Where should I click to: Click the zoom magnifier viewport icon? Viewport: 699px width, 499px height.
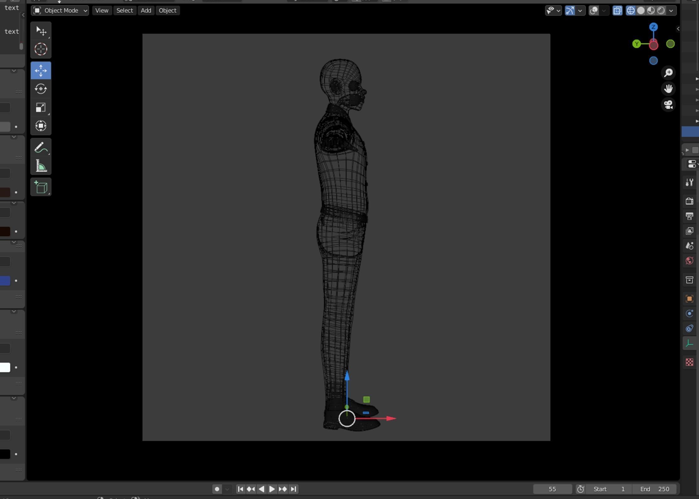pos(668,73)
